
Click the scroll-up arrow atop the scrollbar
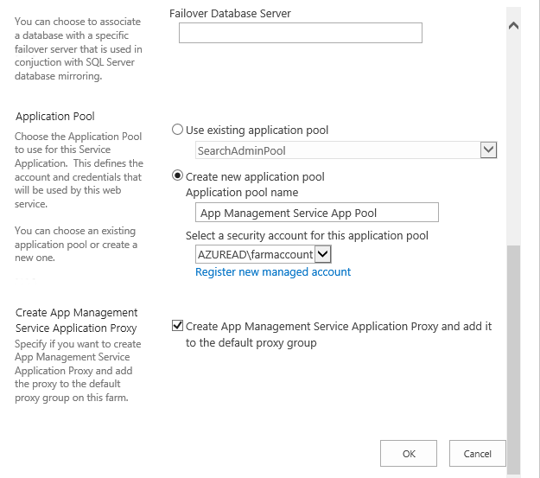(513, 26)
